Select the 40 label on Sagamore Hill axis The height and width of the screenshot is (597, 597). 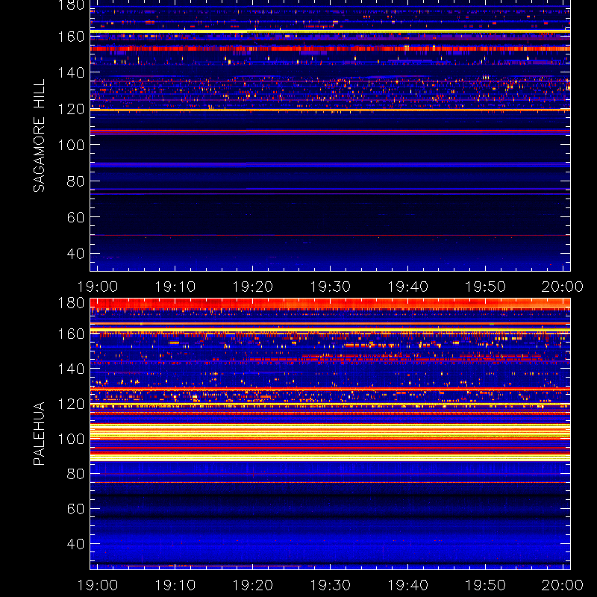tap(75, 253)
